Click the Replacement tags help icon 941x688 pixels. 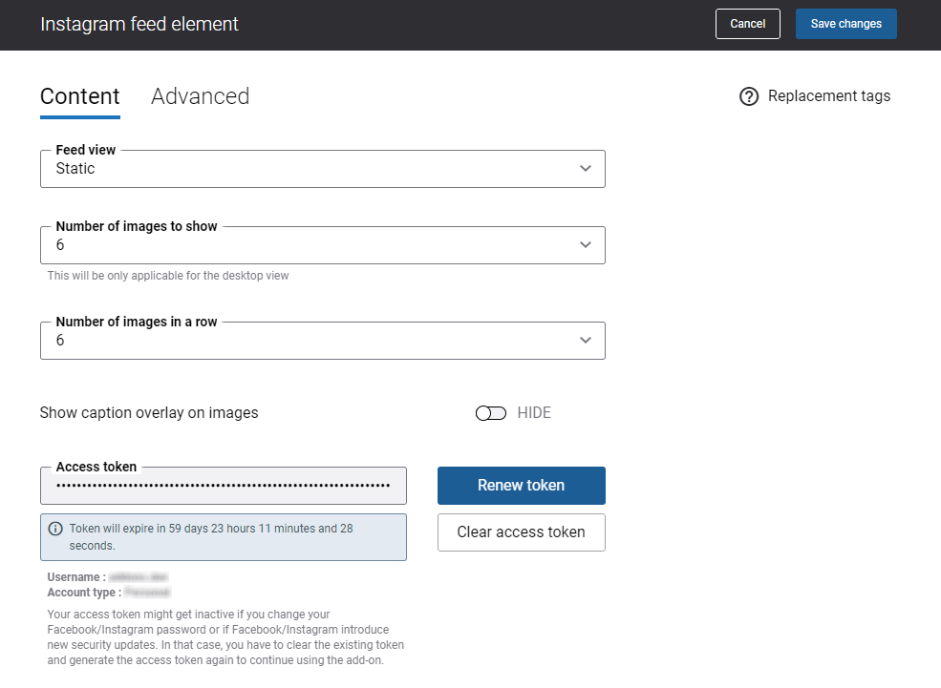click(748, 96)
